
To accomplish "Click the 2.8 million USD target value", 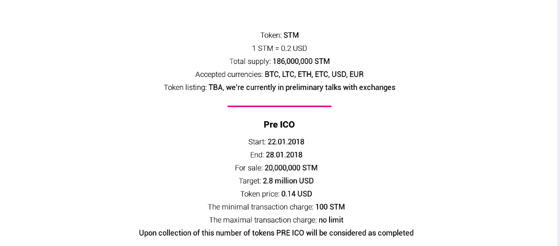I will click(x=288, y=181).
